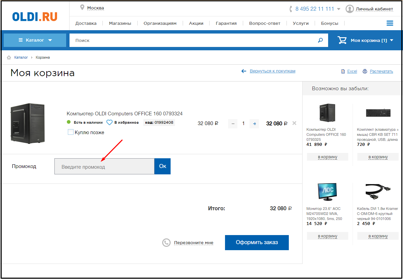Click the OLDI.RU logo
This screenshot has height=279, width=403.
pyautogui.click(x=35, y=16)
